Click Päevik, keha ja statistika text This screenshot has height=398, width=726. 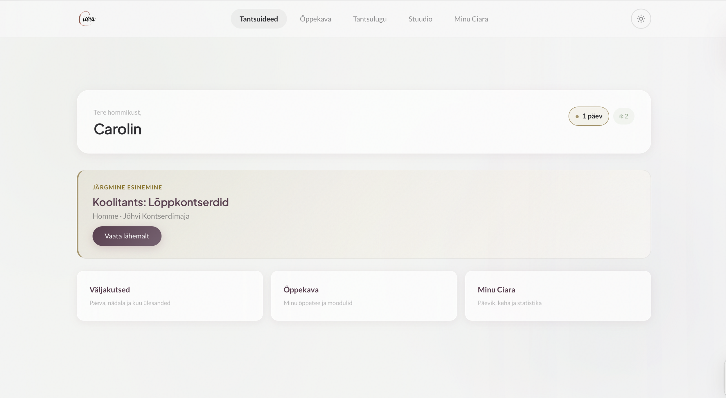[x=510, y=303]
